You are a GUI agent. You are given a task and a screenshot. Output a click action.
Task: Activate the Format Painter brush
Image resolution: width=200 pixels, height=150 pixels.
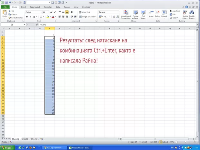(10, 18)
